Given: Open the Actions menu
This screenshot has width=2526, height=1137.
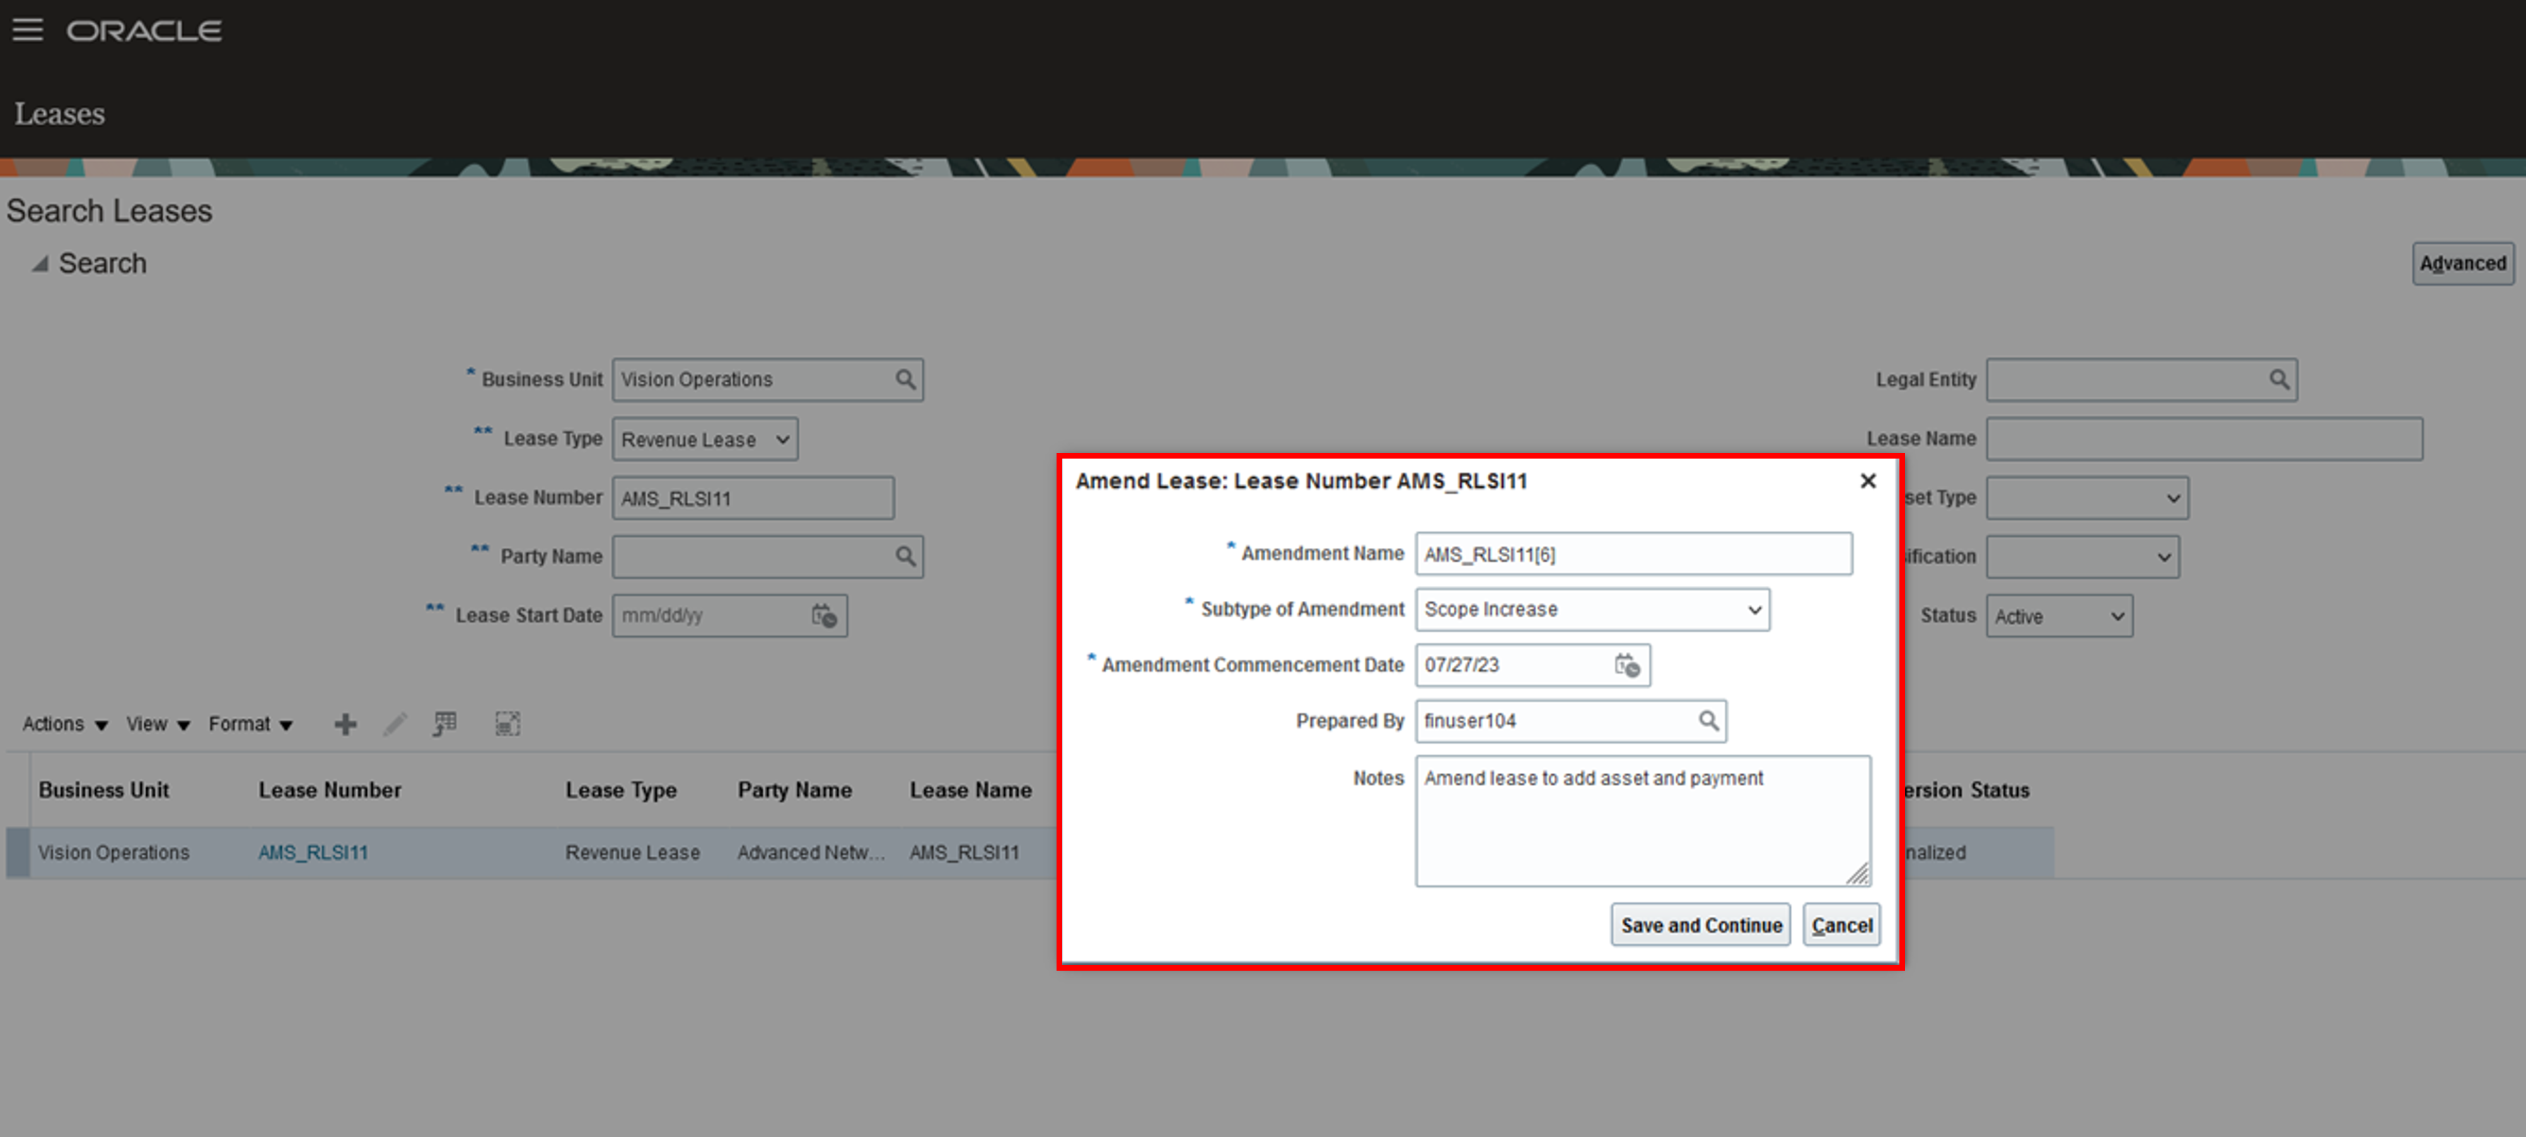Looking at the screenshot, I should coord(65,724).
